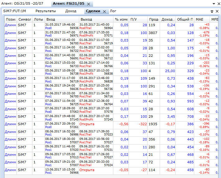Switch to the OSi31/05 -20/07 agent tab

point(22,3)
